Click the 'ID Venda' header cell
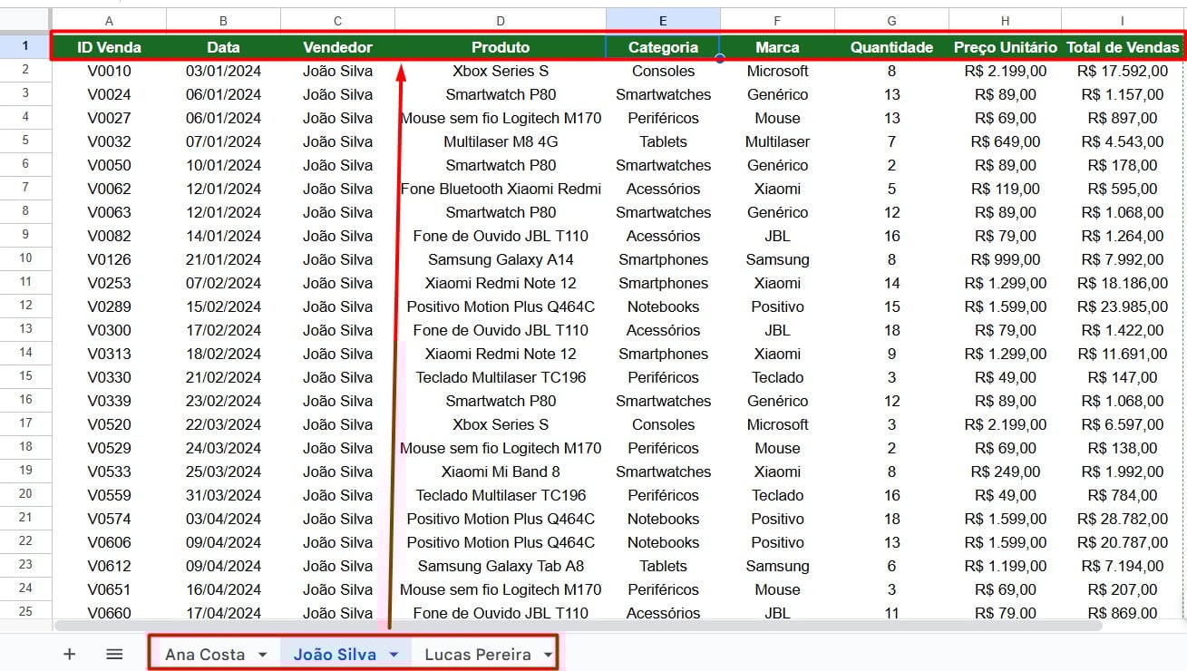 pos(110,47)
